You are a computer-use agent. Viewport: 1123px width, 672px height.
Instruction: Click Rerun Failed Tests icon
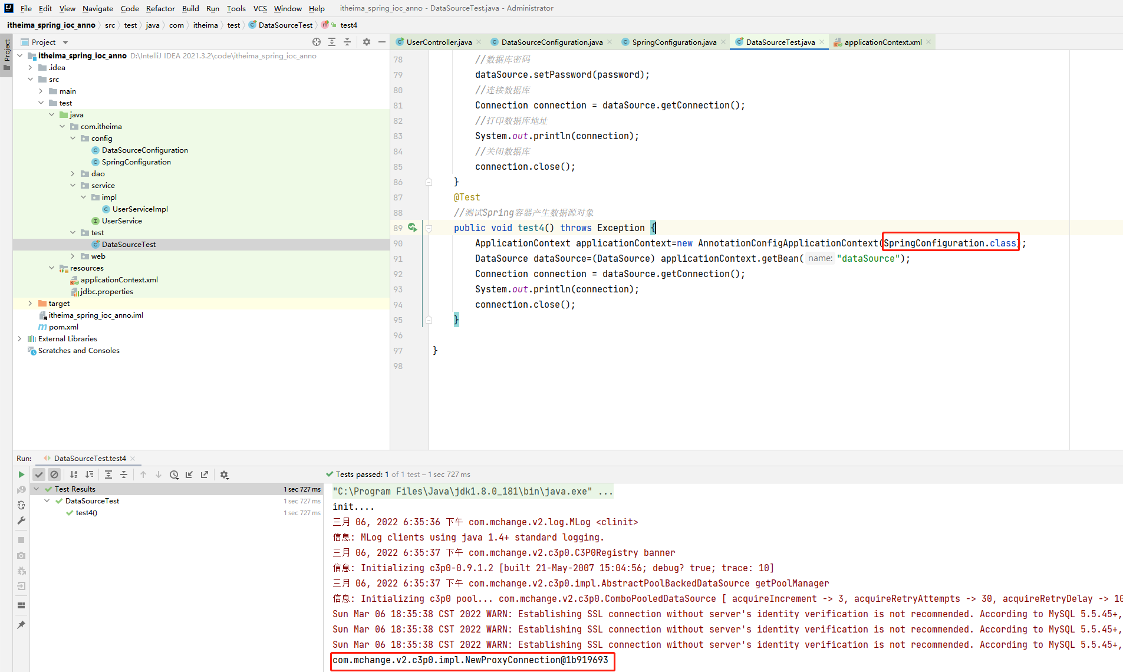pyautogui.click(x=21, y=490)
